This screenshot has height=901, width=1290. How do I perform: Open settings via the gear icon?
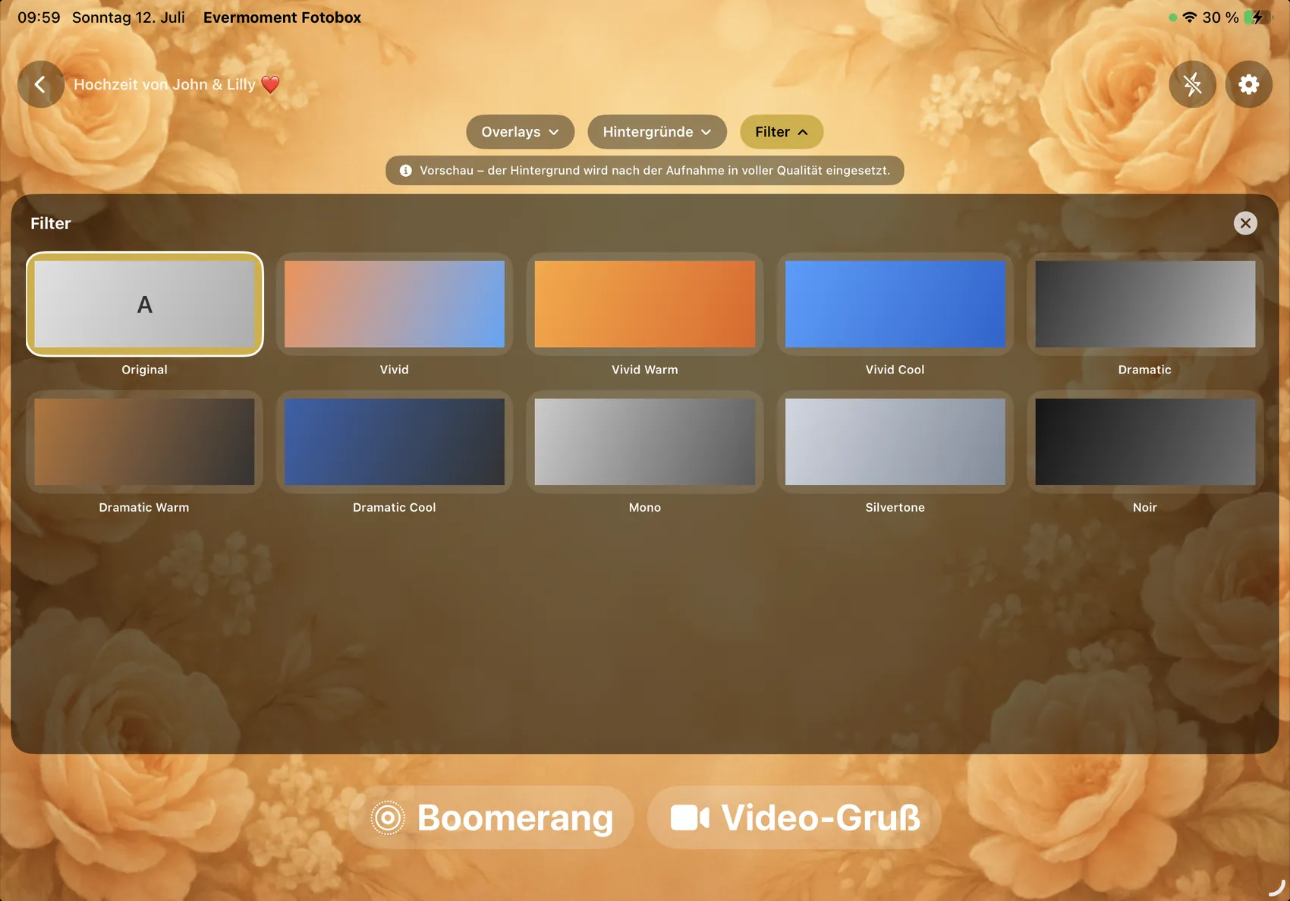click(x=1249, y=84)
